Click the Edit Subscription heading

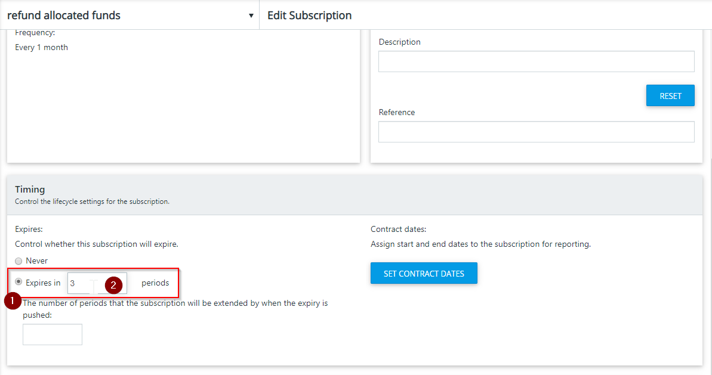pyautogui.click(x=309, y=16)
